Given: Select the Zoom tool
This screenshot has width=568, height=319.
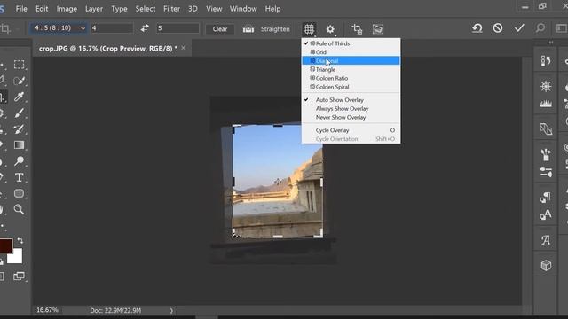Looking at the screenshot, I should [x=20, y=209].
